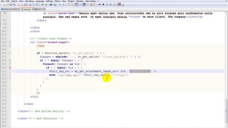This screenshot has height=128, width=228.
Task: Undo the last edit with the green arrow icon
Action: [x=42, y=5]
